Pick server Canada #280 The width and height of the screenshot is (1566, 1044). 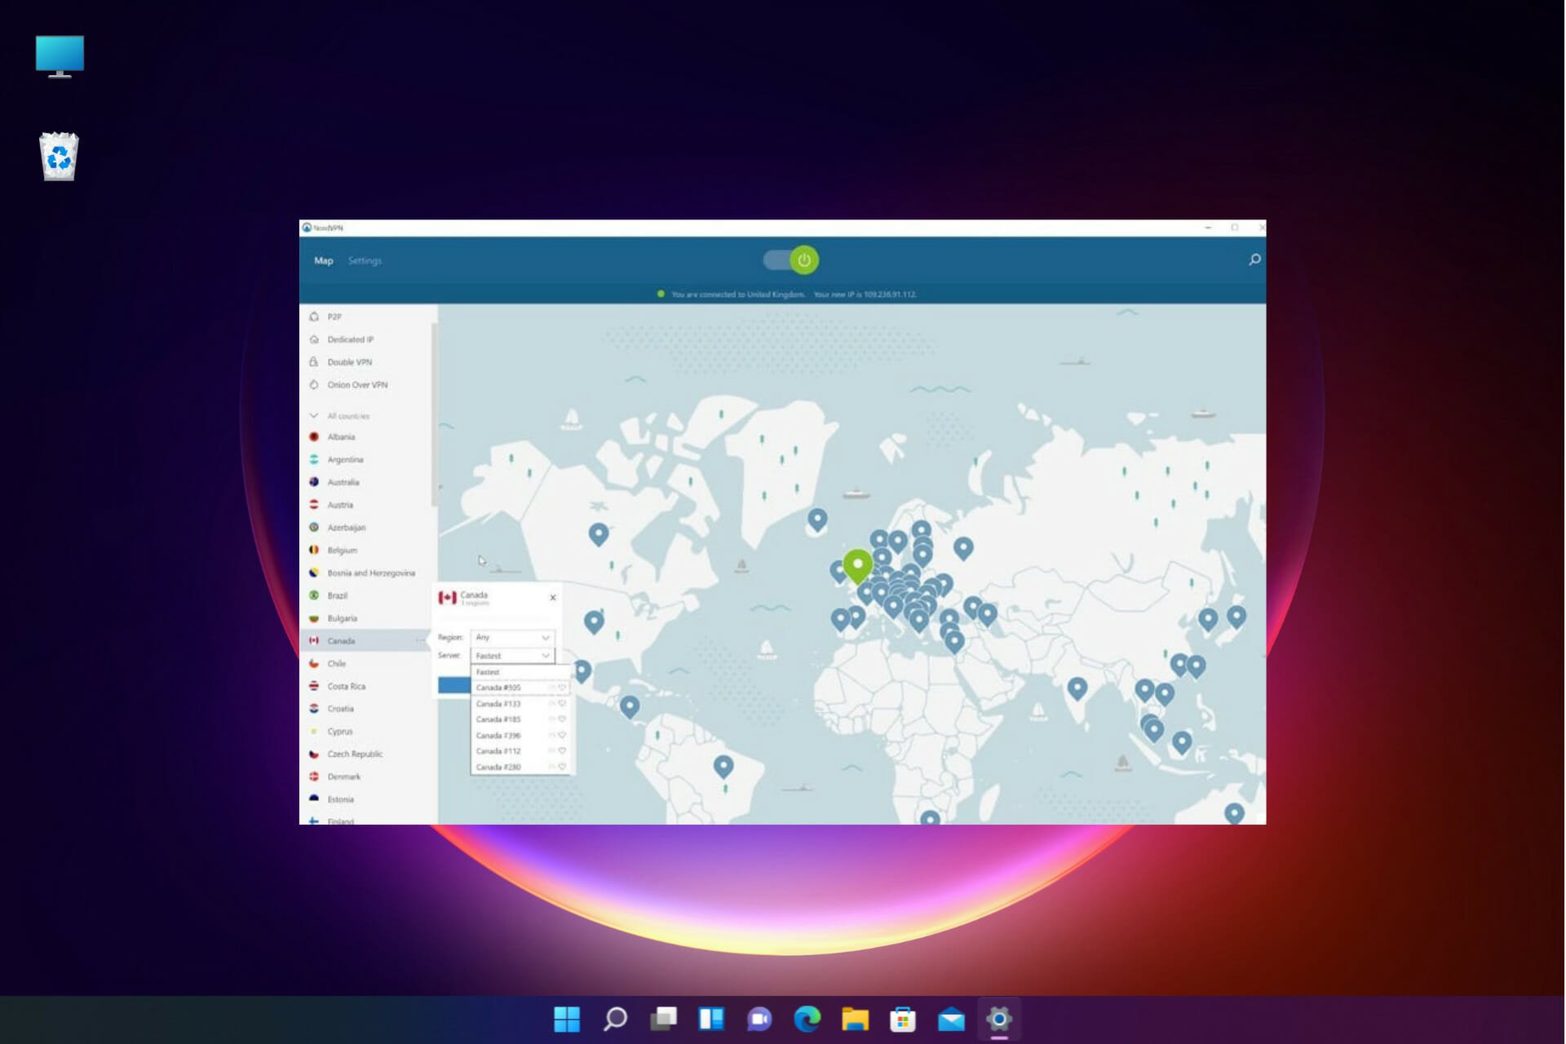pos(520,768)
